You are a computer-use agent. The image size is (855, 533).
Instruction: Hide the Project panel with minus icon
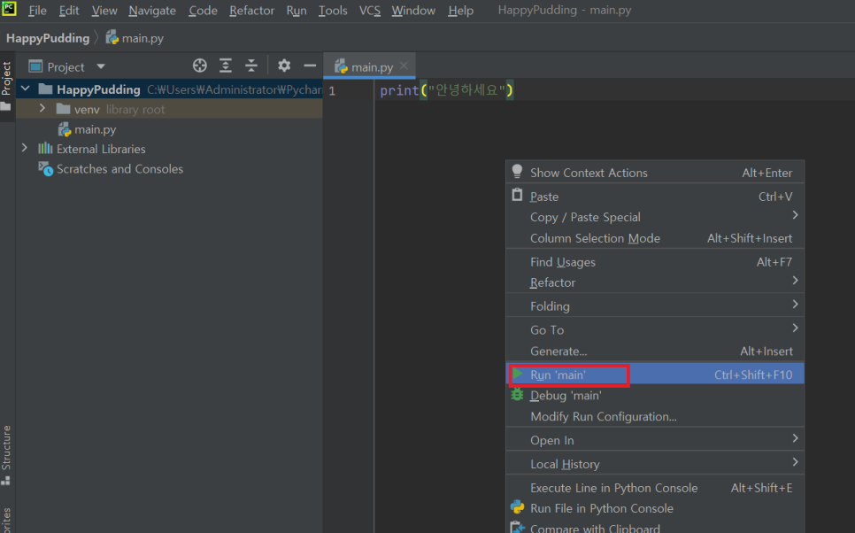point(310,66)
